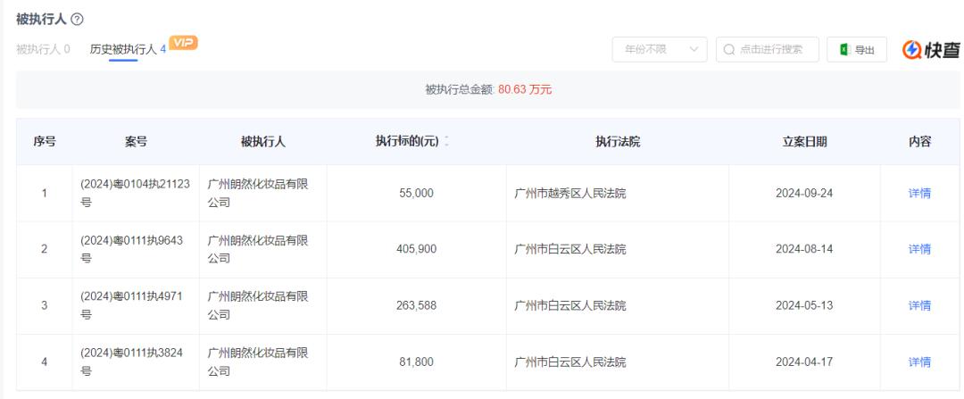View 详情 for case 粤0111执3824号
This screenshot has height=399, width=964.
[x=918, y=362]
